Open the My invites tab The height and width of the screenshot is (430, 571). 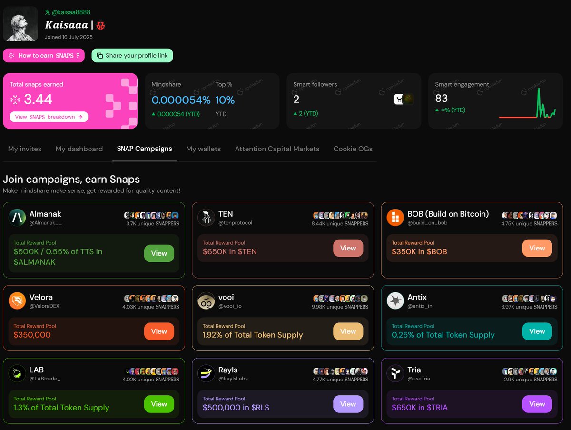click(25, 149)
